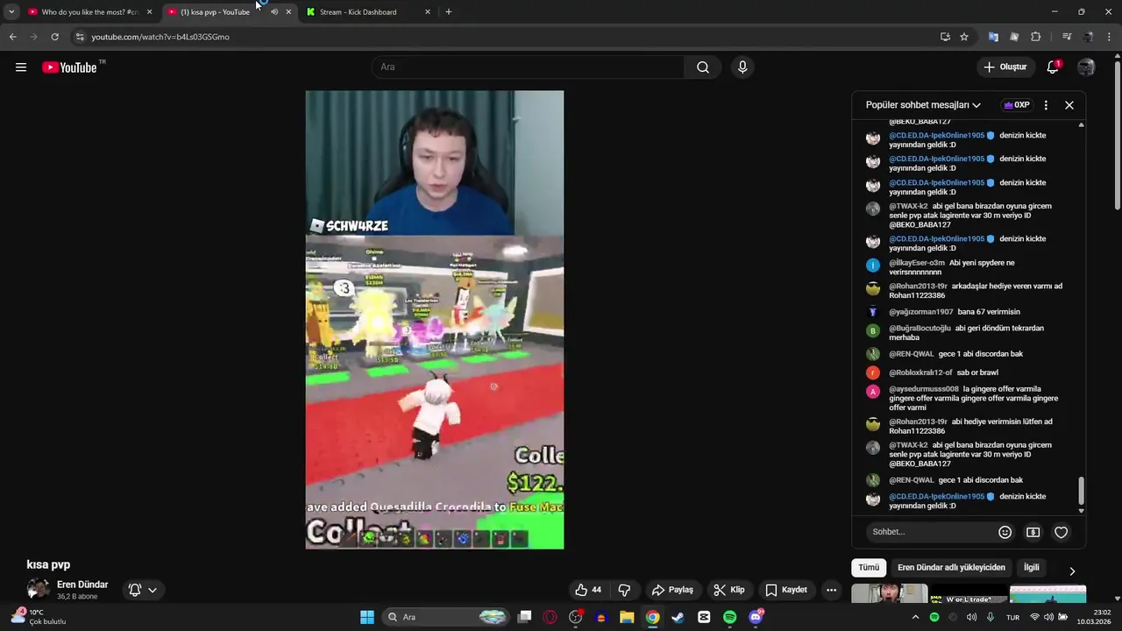Open Windows Start menu
This screenshot has height=631, width=1122.
click(367, 617)
